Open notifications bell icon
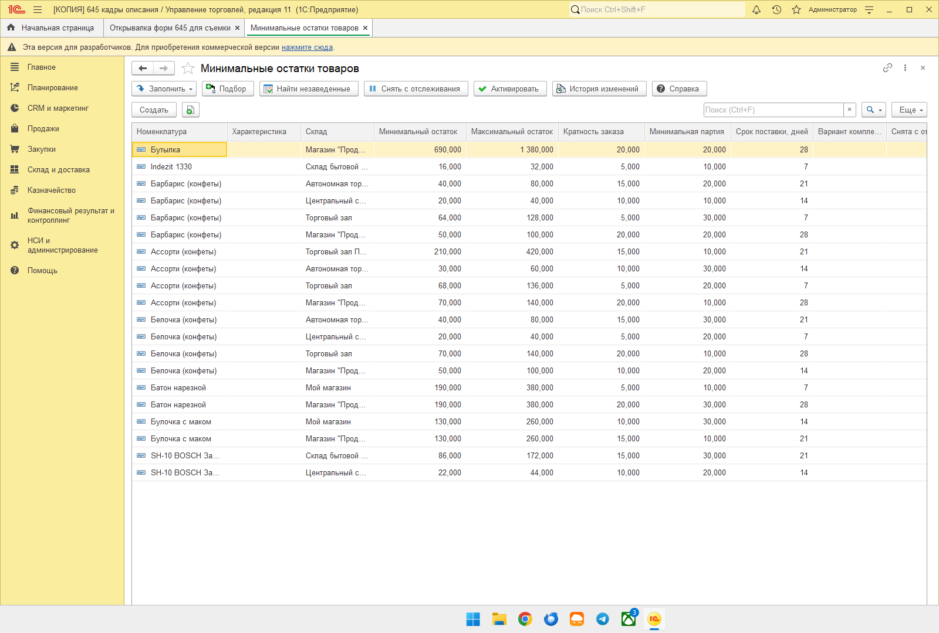Image resolution: width=939 pixels, height=633 pixels. tap(756, 9)
